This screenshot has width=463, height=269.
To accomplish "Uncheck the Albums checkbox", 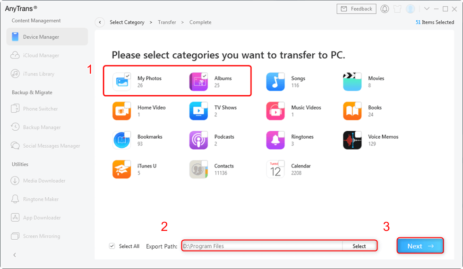I will [x=204, y=76].
